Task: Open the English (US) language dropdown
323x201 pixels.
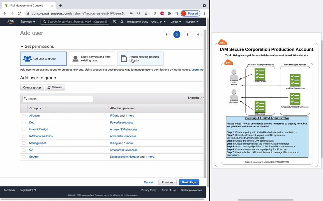Action: tap(28, 190)
